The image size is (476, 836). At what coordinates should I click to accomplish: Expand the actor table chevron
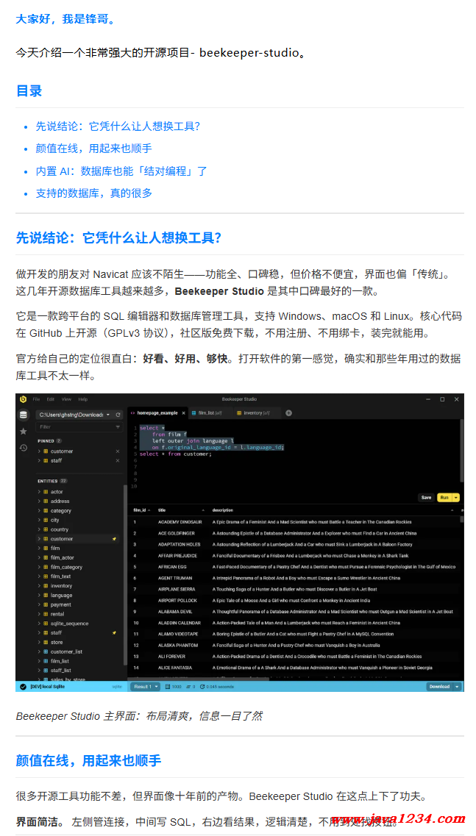[x=39, y=492]
